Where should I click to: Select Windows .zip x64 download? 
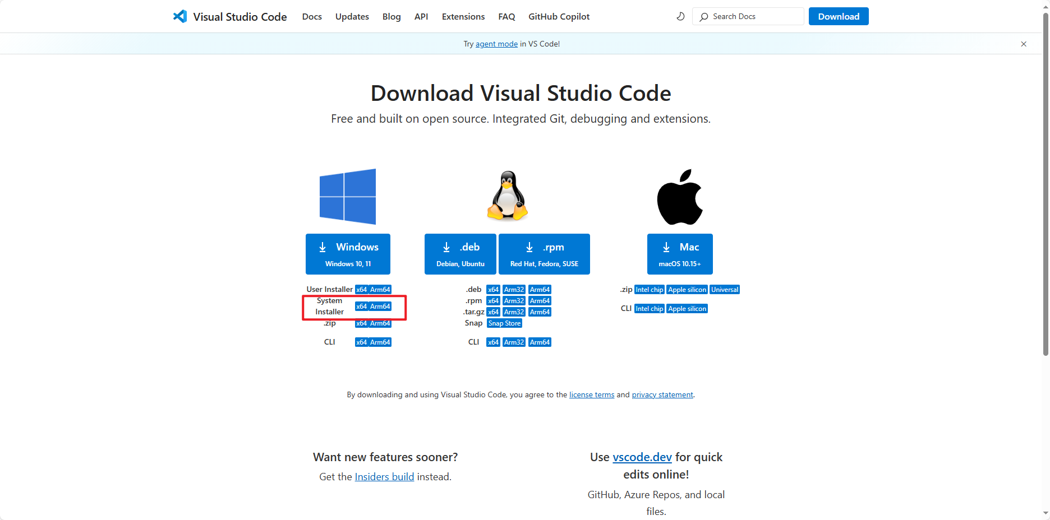362,323
